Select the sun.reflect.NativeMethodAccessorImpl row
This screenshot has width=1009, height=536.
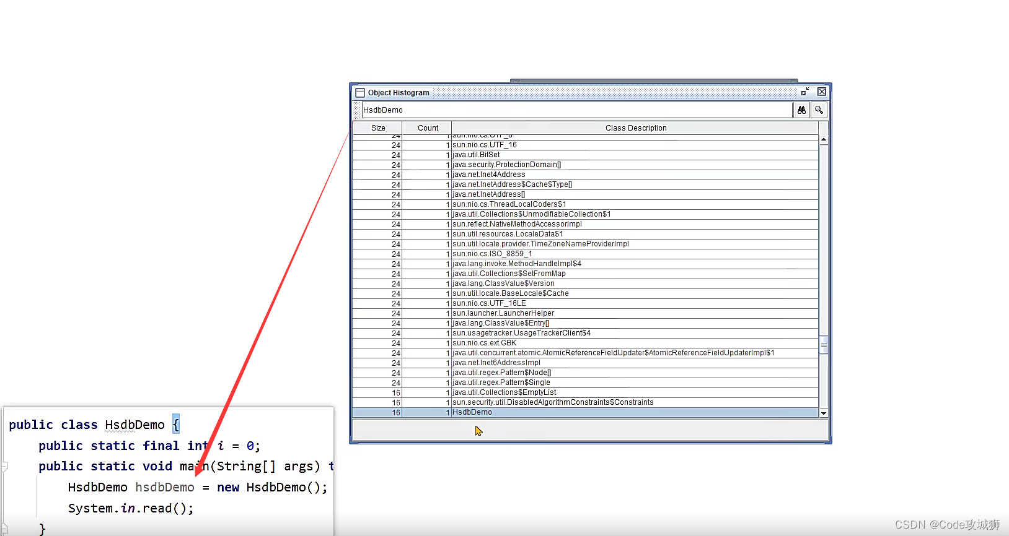[x=586, y=224]
